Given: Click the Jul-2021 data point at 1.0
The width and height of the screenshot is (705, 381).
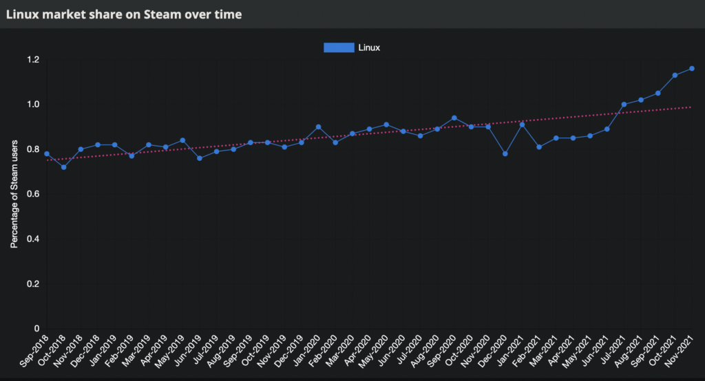Looking at the screenshot, I should click(x=624, y=105).
